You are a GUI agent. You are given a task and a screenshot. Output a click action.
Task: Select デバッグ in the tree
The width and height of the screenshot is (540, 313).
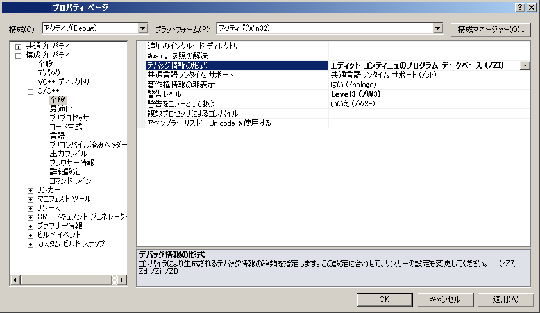pyautogui.click(x=49, y=73)
